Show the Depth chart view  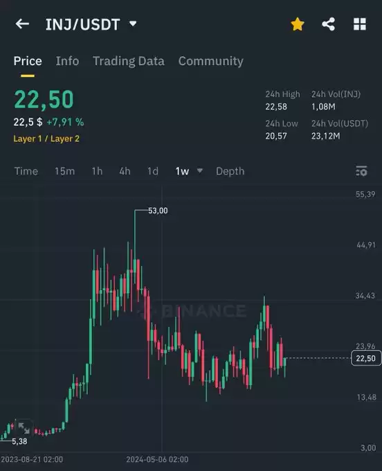click(230, 171)
